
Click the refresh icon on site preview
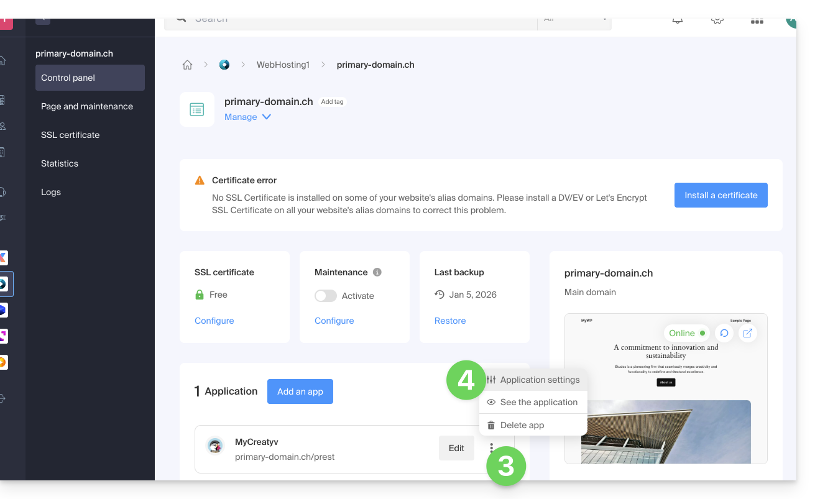coord(724,333)
